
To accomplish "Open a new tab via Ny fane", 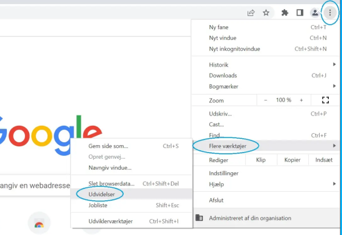I will tap(266, 27).
